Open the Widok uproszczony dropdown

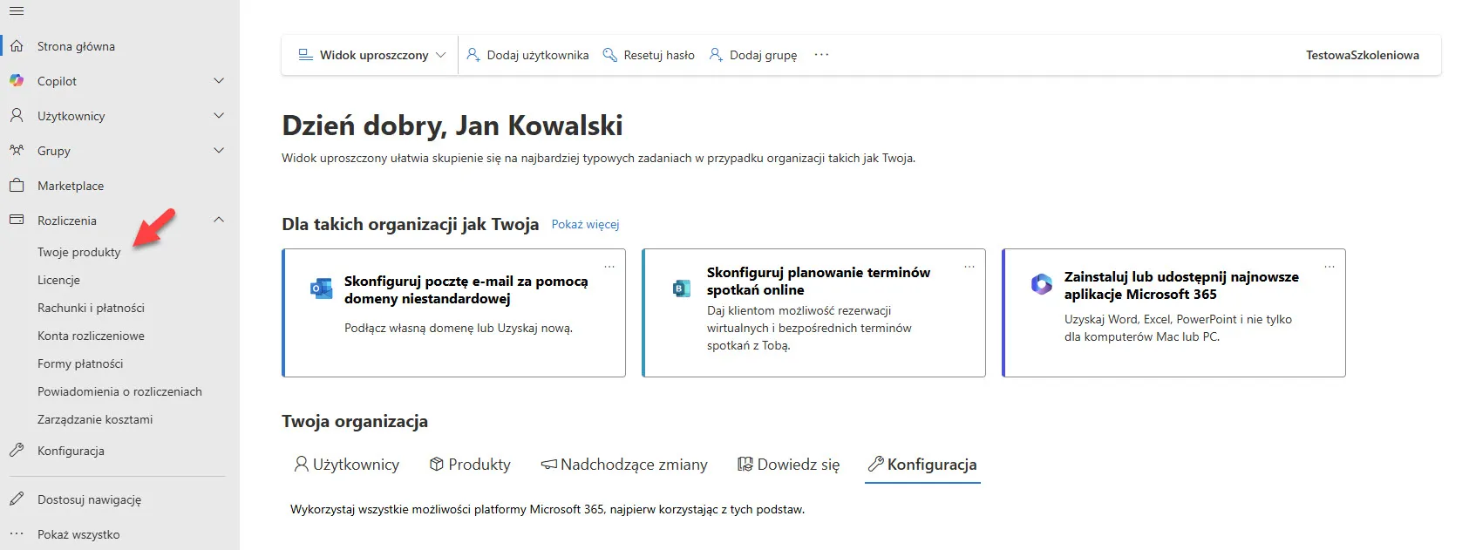point(372,55)
